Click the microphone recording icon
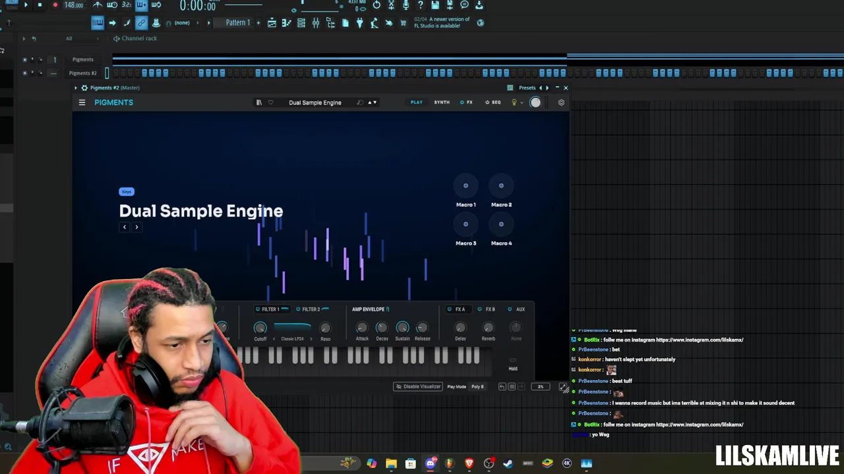 406,5
